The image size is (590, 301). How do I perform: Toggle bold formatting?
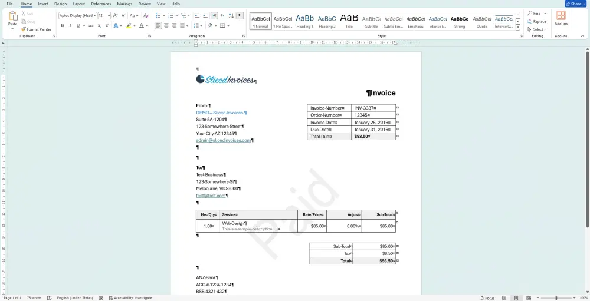[x=63, y=25]
